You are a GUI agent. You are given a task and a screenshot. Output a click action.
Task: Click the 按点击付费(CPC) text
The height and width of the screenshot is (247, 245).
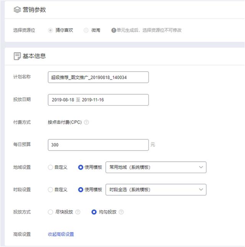tap(65, 122)
